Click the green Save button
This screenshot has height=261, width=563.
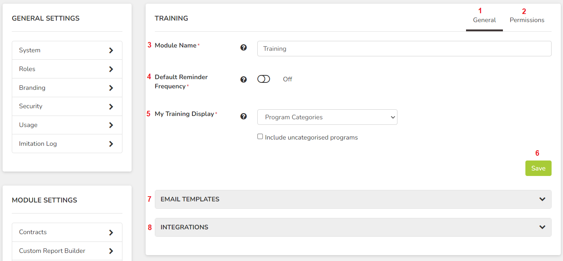click(538, 168)
